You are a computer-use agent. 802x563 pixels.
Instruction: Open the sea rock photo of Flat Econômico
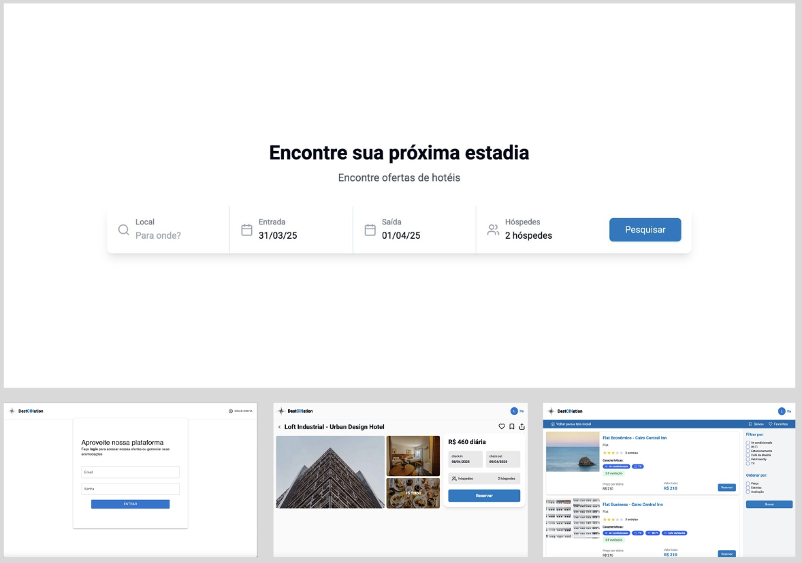pos(573,451)
